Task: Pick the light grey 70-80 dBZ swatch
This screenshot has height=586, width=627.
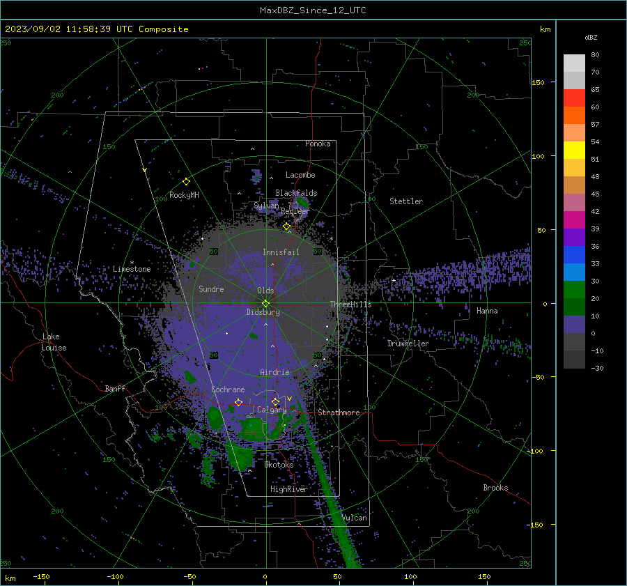Action: click(574, 63)
